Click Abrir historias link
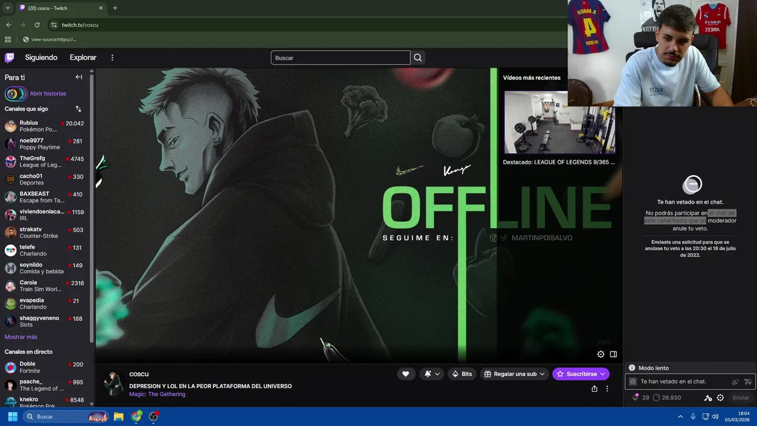The height and width of the screenshot is (426, 757). (x=48, y=93)
